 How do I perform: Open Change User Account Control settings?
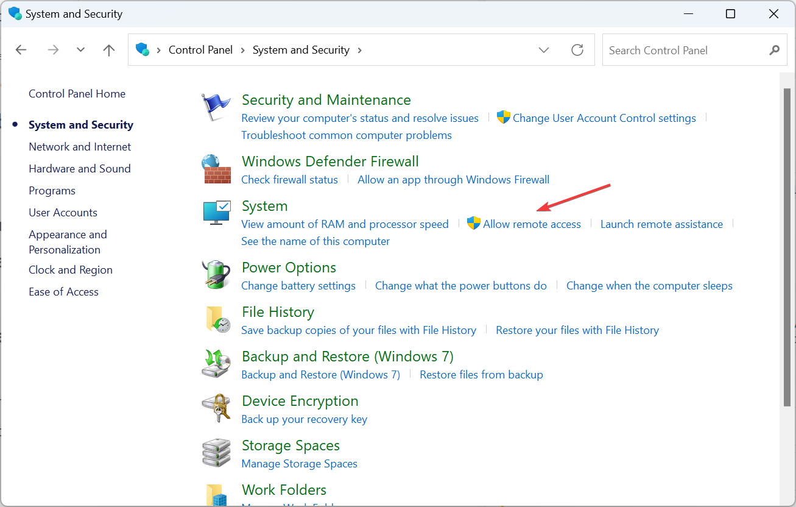[x=604, y=118]
